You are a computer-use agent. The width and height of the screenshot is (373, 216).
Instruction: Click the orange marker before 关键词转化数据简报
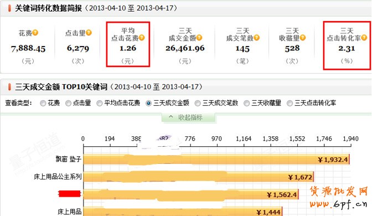click(9, 8)
